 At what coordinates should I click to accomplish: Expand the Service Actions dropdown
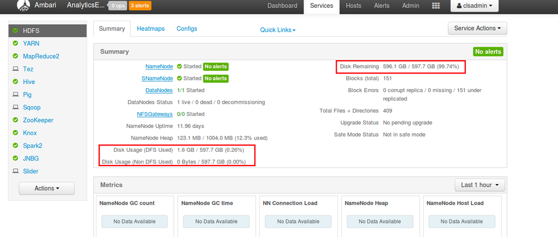(477, 28)
